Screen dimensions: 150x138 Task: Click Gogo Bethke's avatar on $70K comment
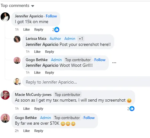click(x=5, y=118)
